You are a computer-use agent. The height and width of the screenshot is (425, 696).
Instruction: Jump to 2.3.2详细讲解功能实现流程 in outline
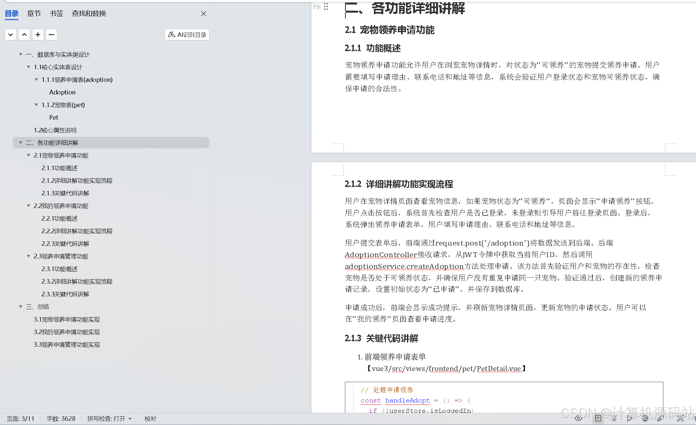(77, 281)
